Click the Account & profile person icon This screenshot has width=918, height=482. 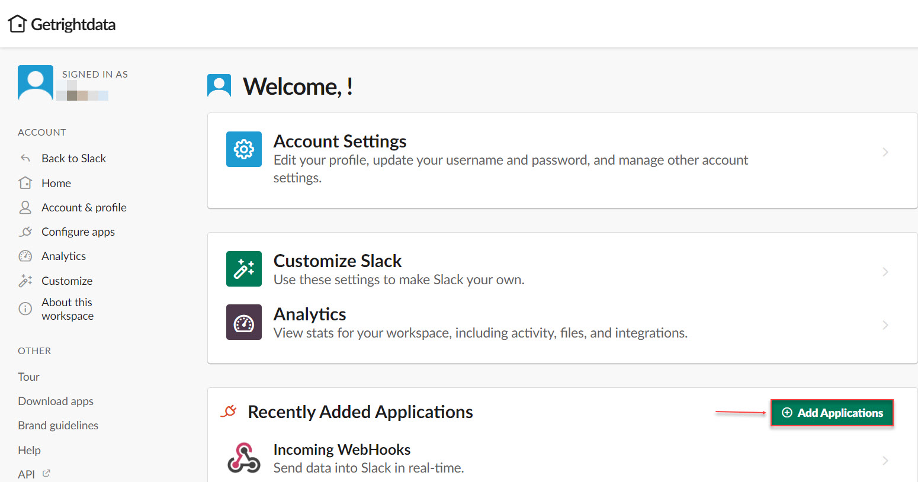click(x=25, y=207)
